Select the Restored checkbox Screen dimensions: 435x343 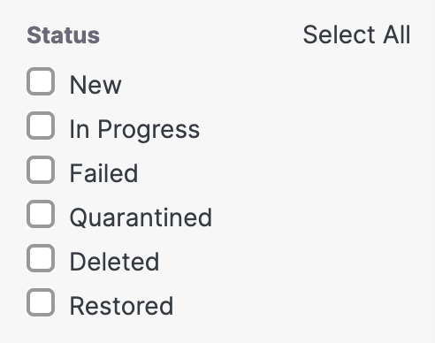coord(41,302)
